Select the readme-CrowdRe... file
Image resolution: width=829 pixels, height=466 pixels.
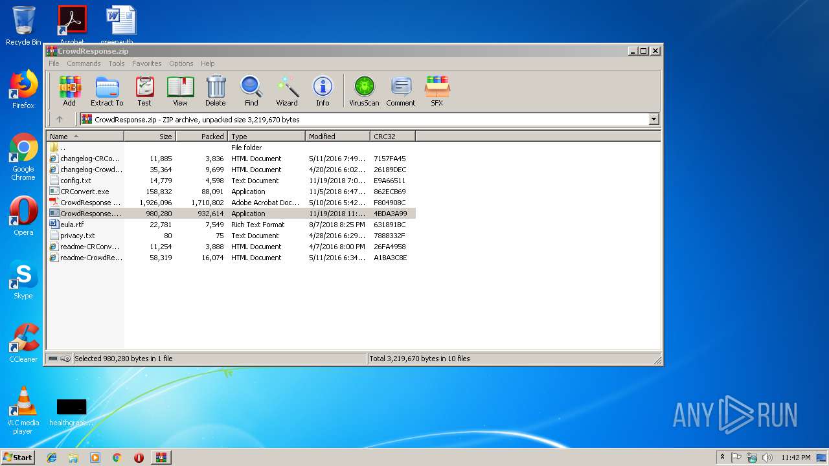231,258
